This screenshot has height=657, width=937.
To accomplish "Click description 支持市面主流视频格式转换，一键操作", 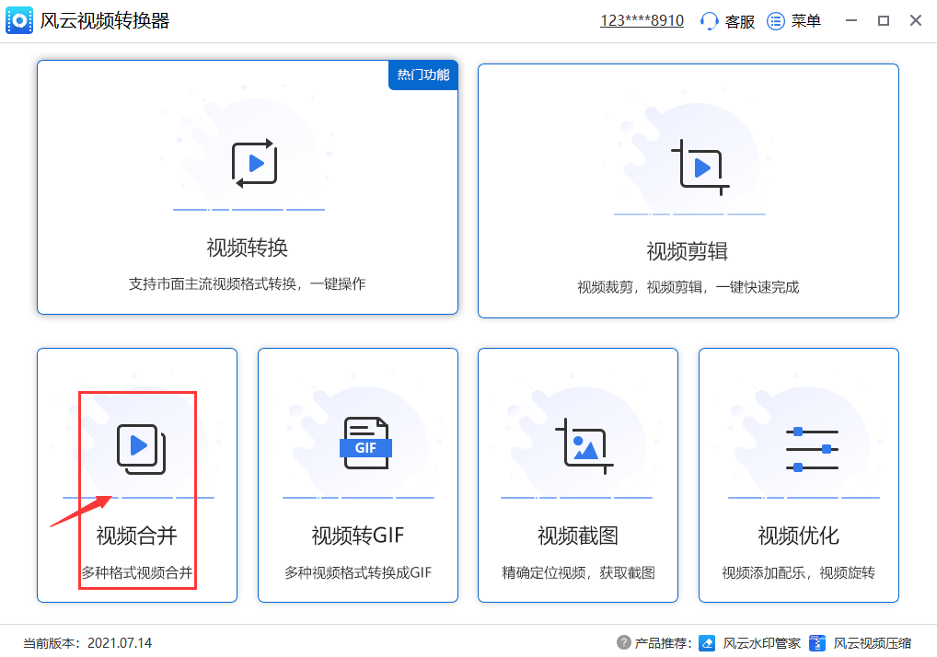I will pos(248,283).
